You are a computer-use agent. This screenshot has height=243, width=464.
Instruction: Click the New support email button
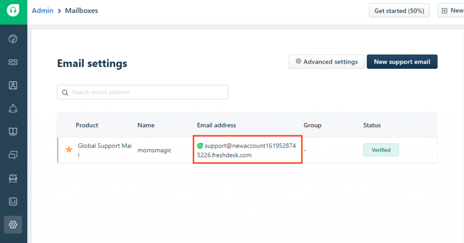tap(402, 61)
